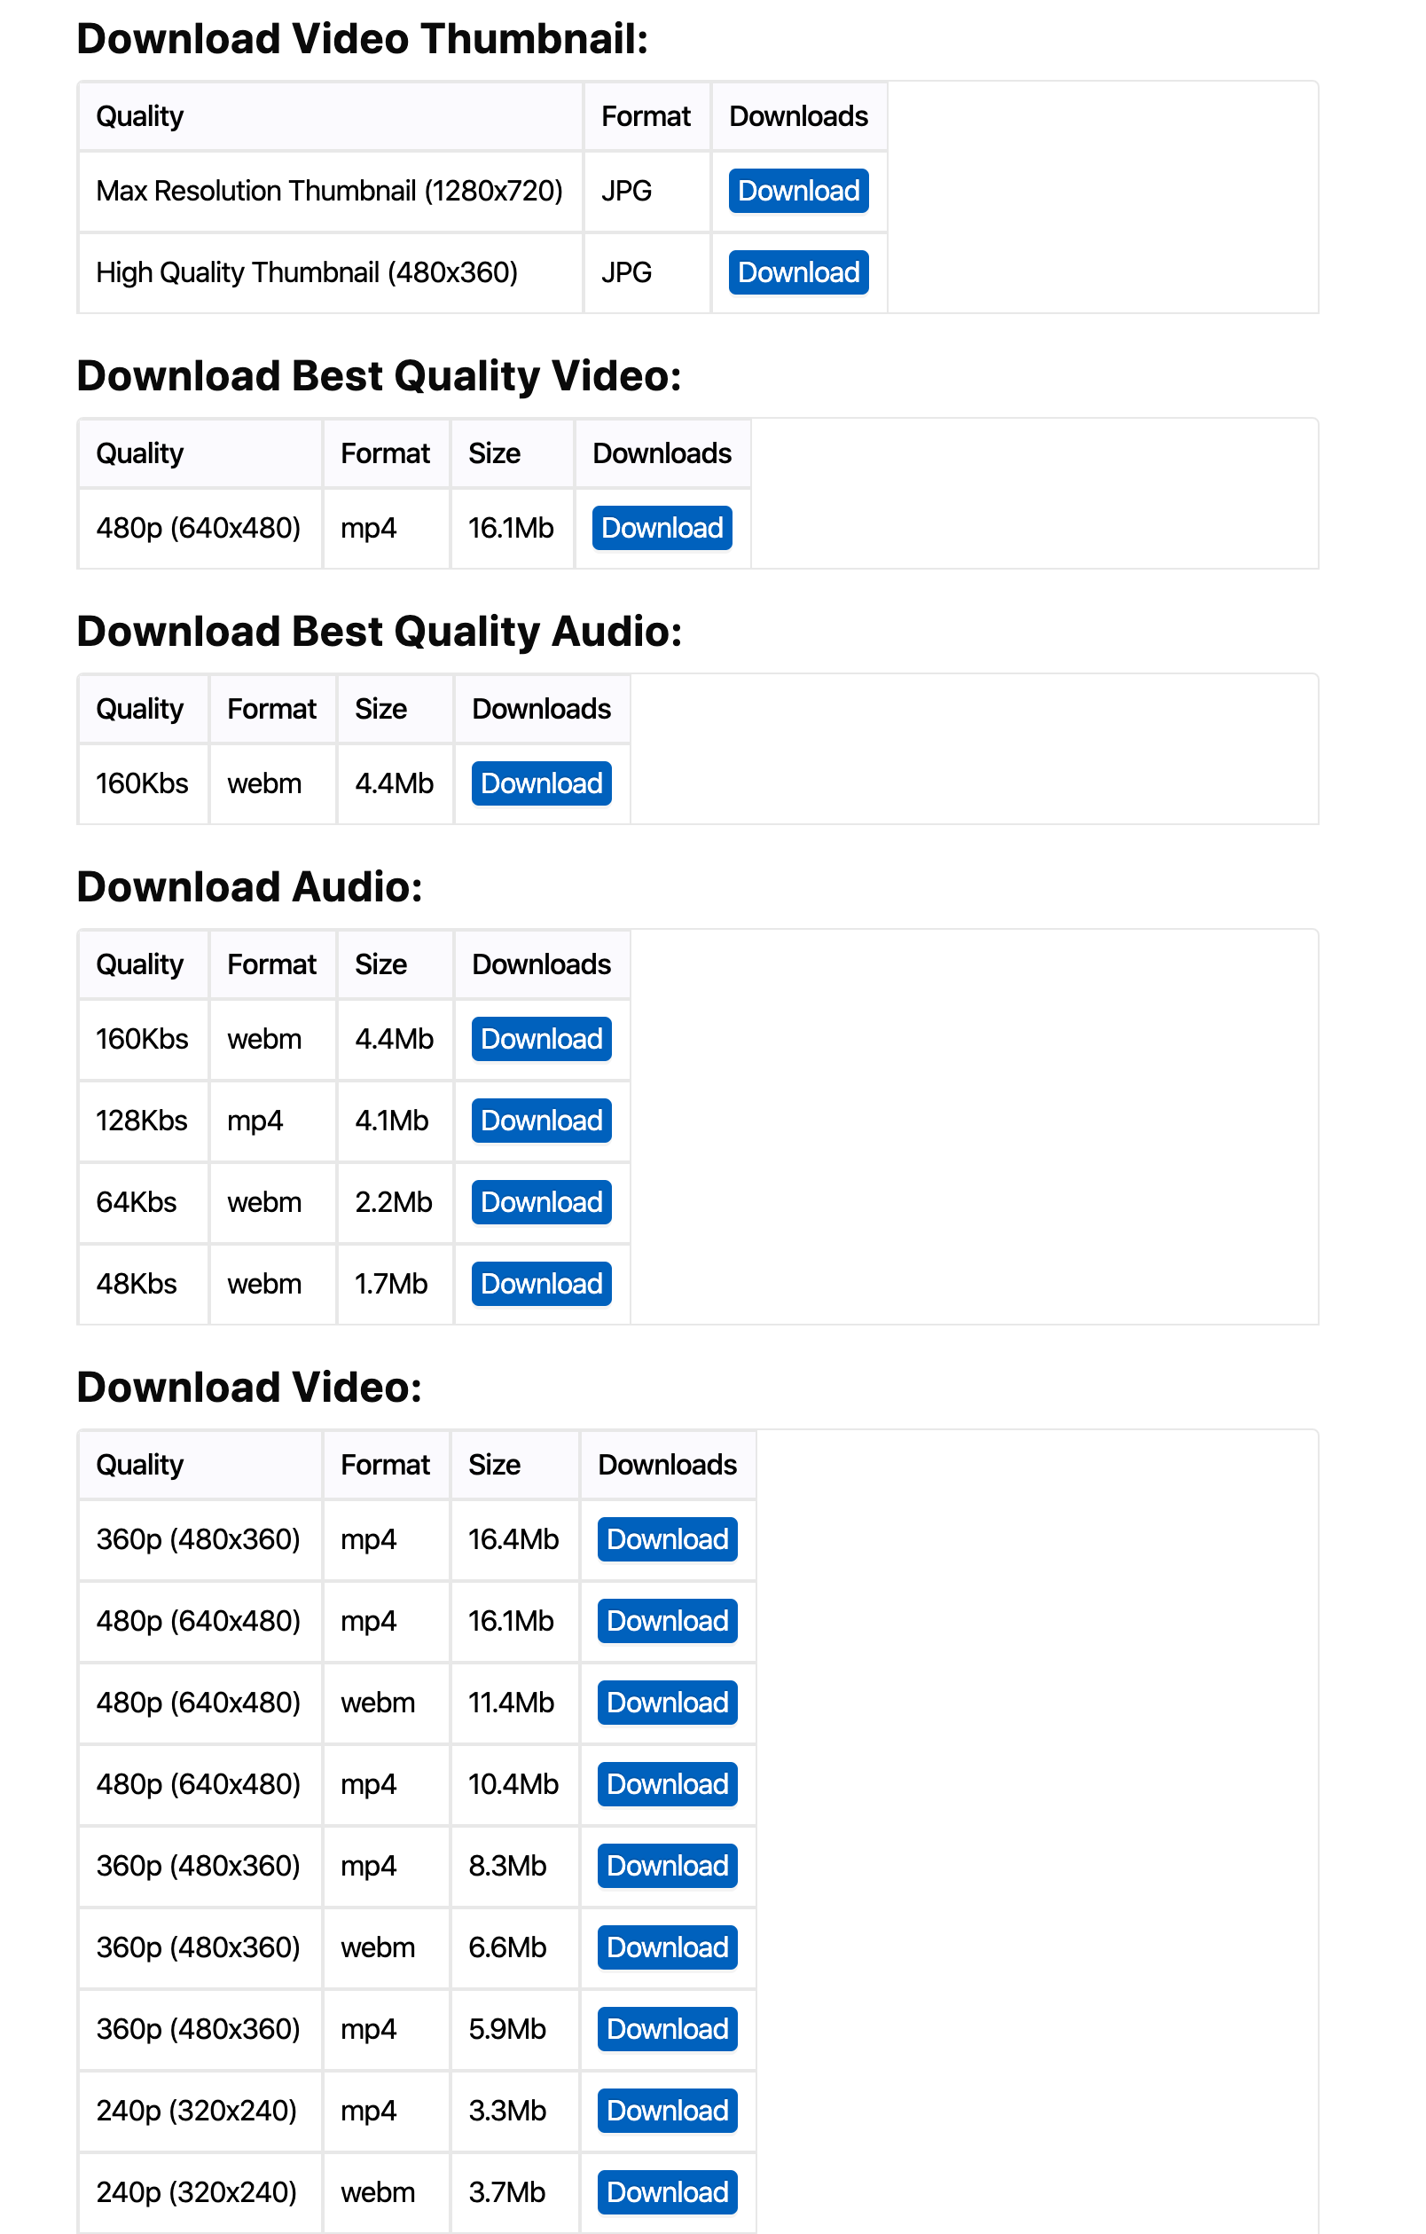The image size is (1426, 2234).
Task: Click the 8.3Mb size cell
Action: click(514, 1866)
